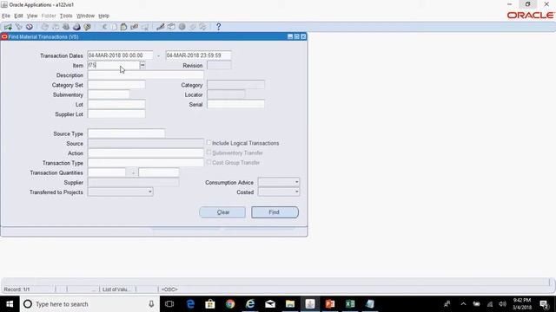Click the New record toolbar icon
556x312 pixels.
[8, 27]
